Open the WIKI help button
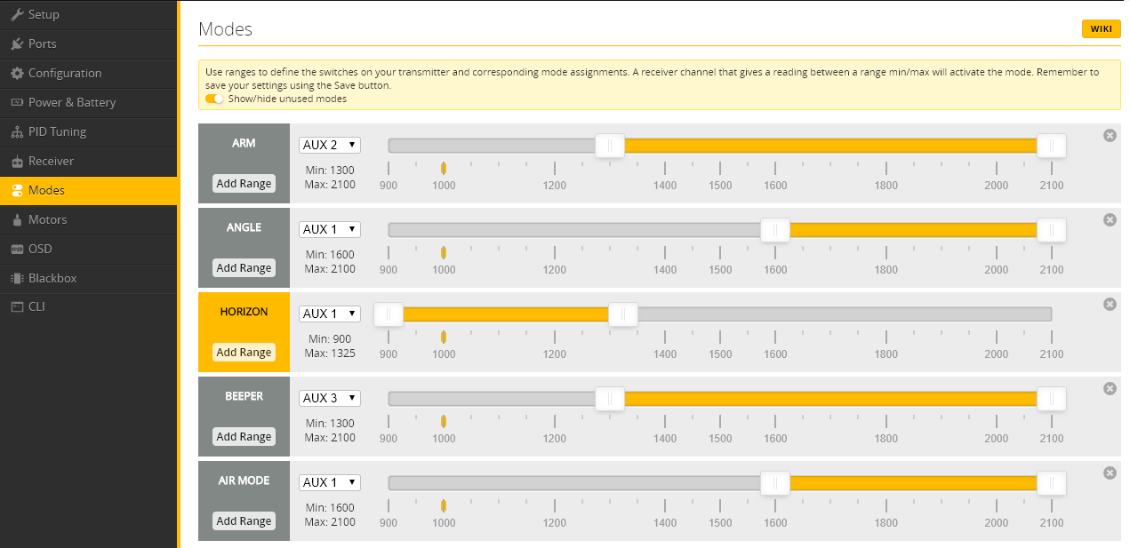The height and width of the screenshot is (548, 1130). [1101, 29]
